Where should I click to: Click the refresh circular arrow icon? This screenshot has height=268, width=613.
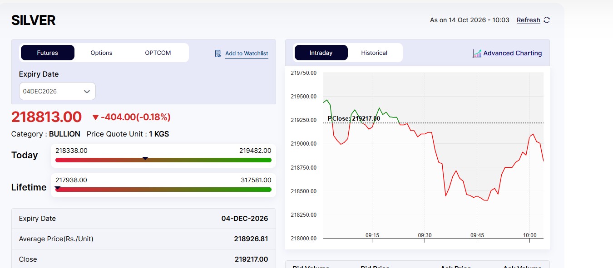pyautogui.click(x=547, y=20)
